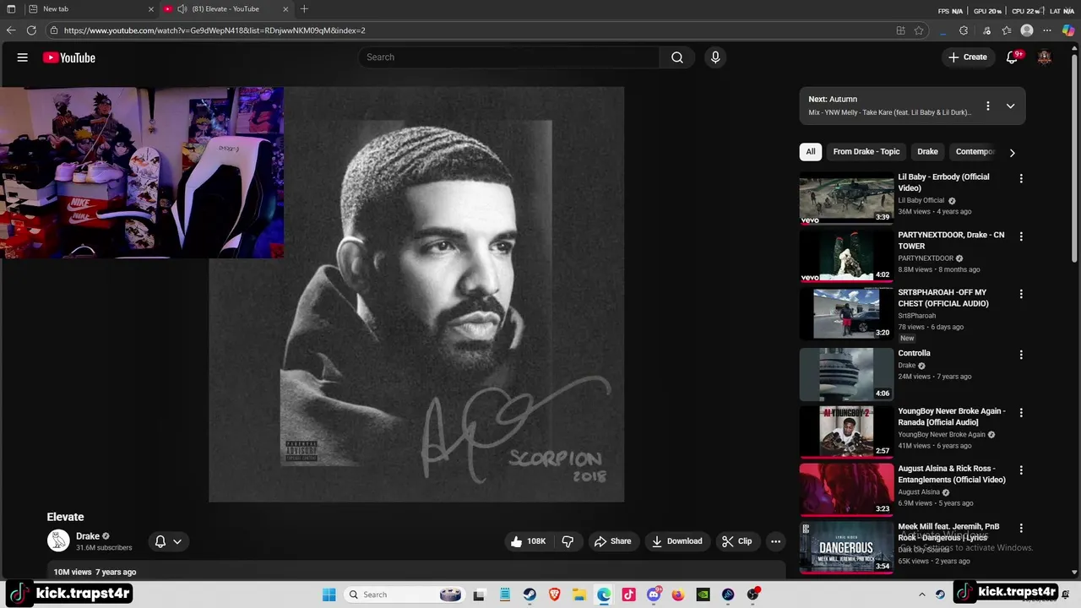
Task: Select the Contemporary filter chip
Action: (975, 152)
